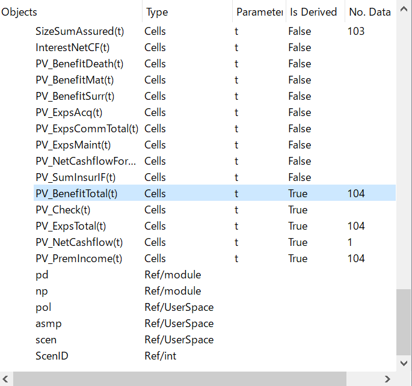Select the PV_NetCashflow(t) entry

pyautogui.click(x=79, y=242)
